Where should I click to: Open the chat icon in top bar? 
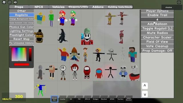coord(9,2)
